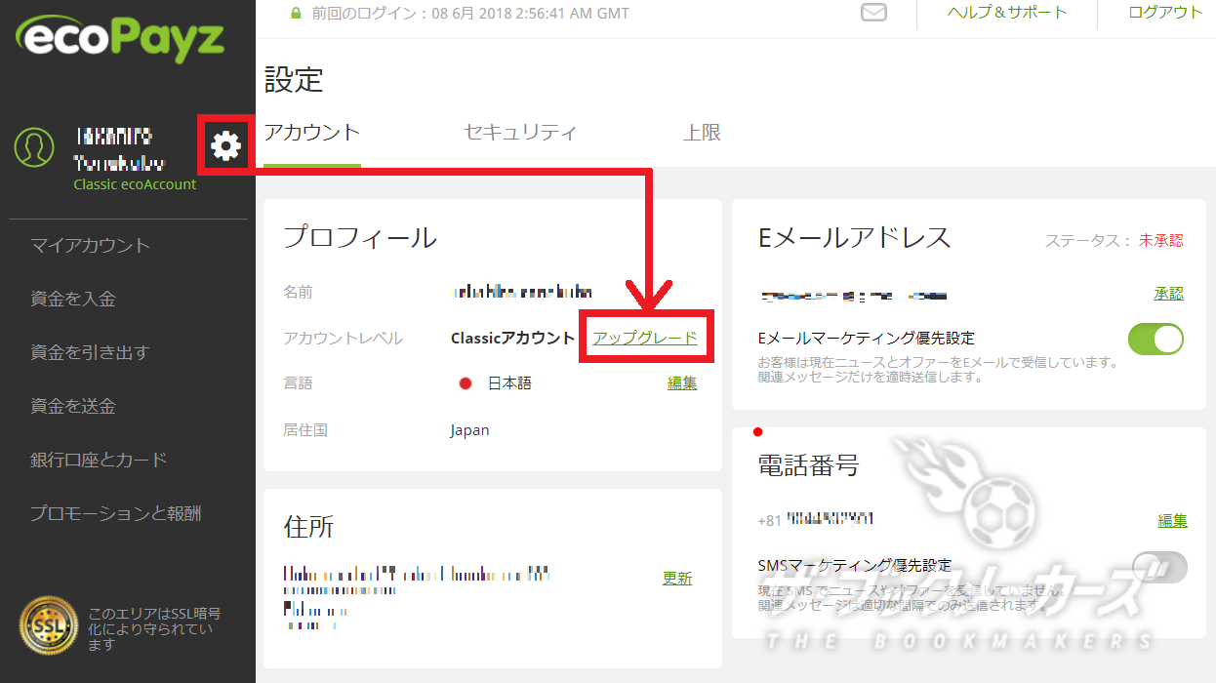Open the settings gear icon

[225, 145]
